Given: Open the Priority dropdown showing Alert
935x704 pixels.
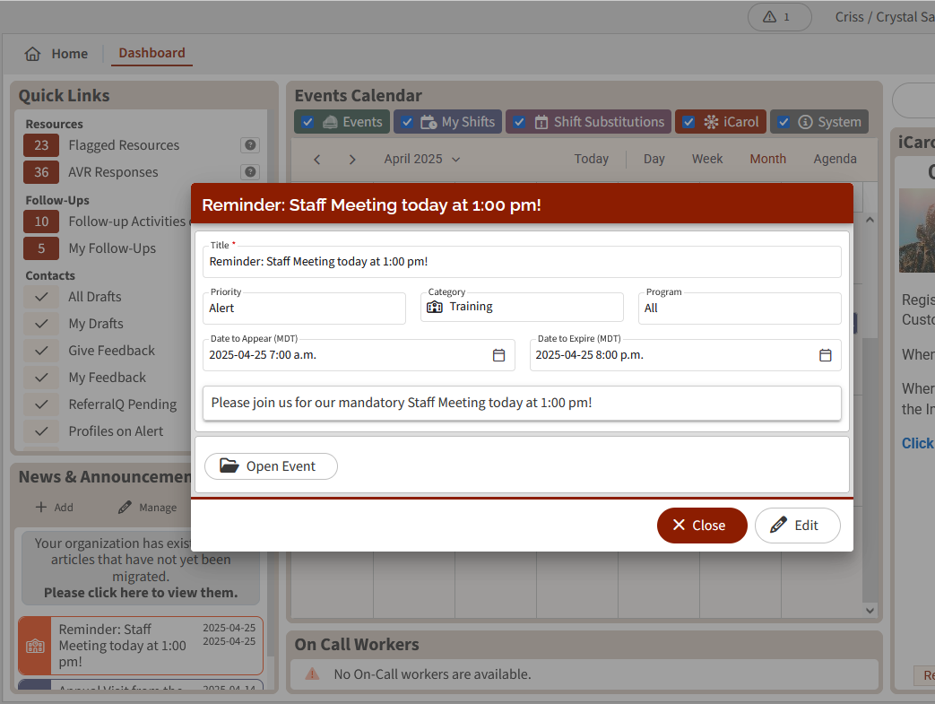Looking at the screenshot, I should click(x=304, y=308).
